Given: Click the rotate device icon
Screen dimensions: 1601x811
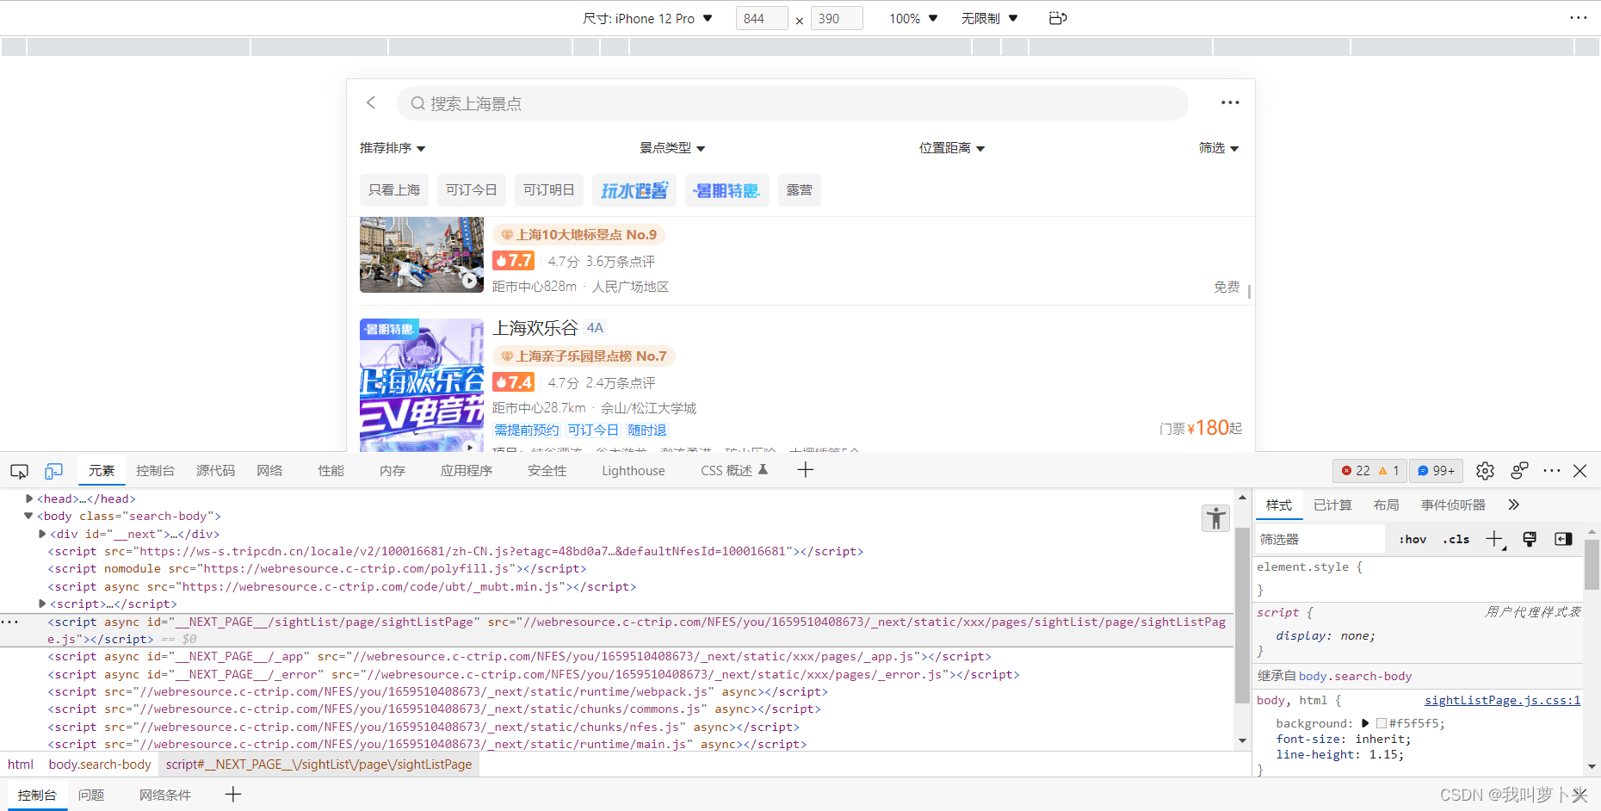Looking at the screenshot, I should pos(1058,18).
